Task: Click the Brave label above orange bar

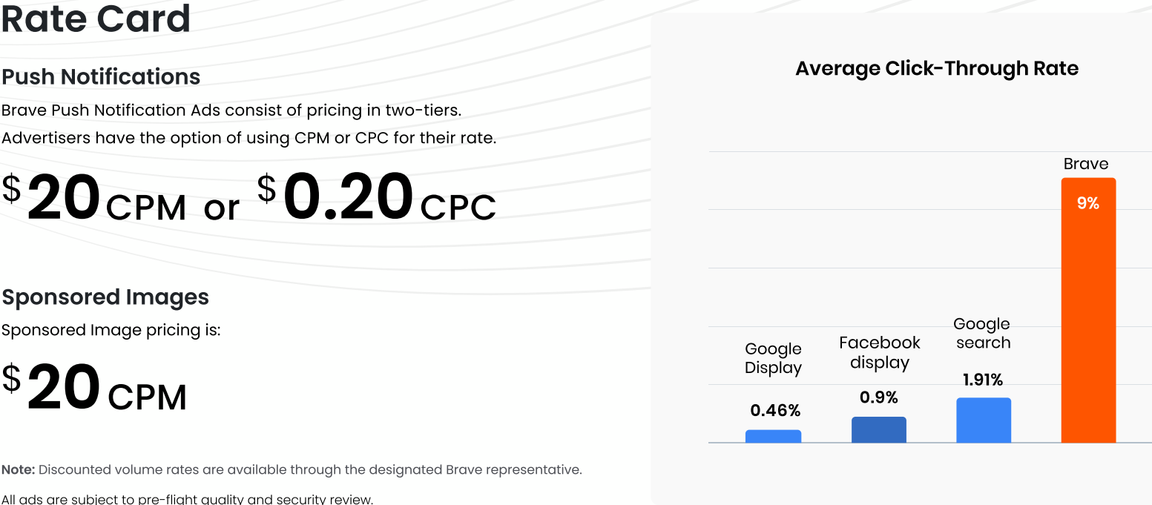Action: tap(1086, 164)
